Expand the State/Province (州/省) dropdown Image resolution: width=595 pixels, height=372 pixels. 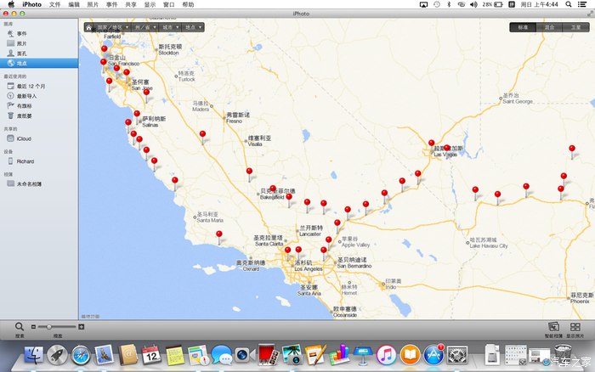145,27
